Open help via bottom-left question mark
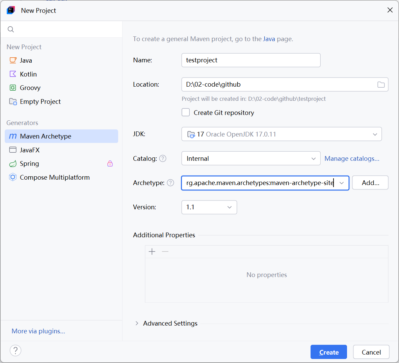399x363 pixels. 16,351
